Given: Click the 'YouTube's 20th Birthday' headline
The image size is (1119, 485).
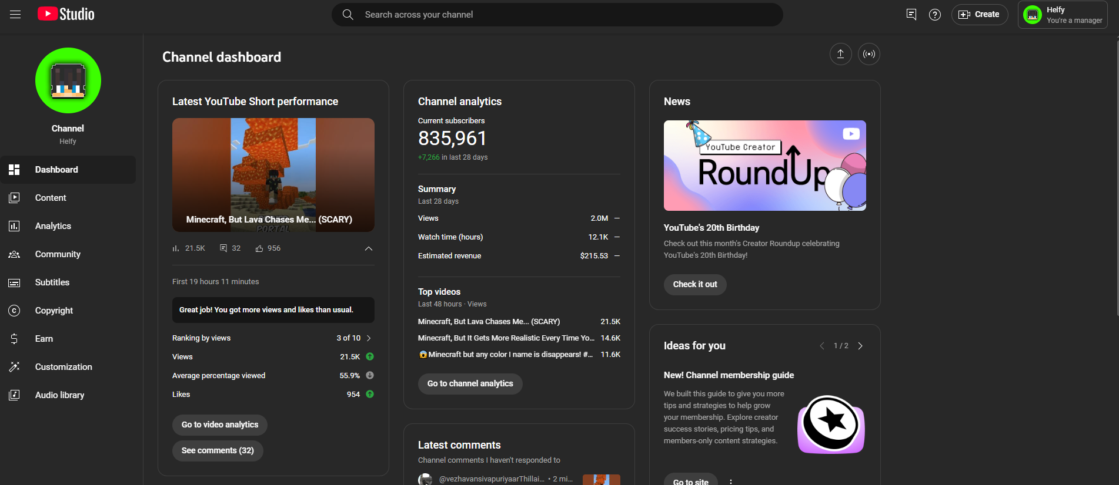Looking at the screenshot, I should 712,228.
